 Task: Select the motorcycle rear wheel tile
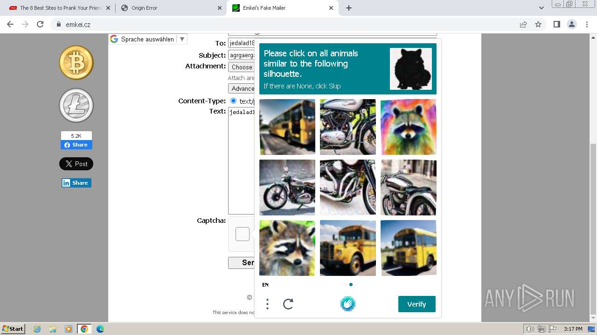408,188
